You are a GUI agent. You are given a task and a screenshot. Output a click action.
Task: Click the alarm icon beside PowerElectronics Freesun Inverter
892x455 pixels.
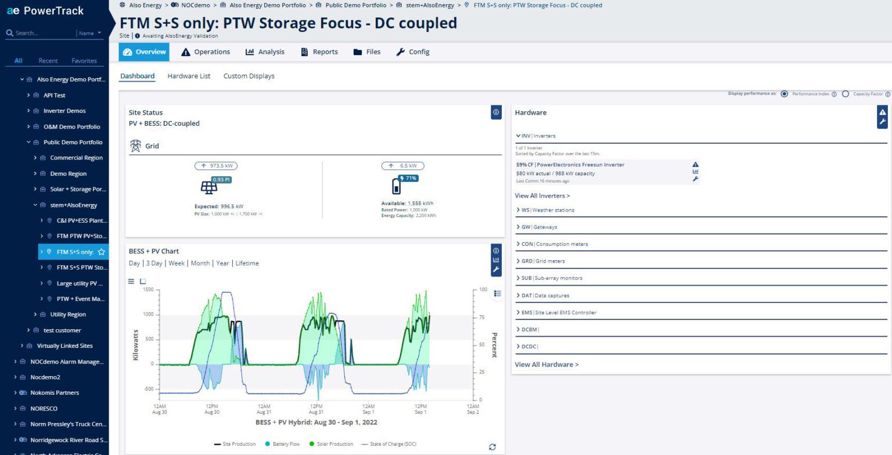[x=695, y=165]
